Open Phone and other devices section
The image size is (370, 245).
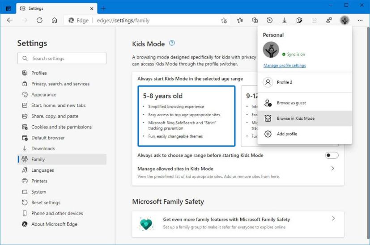62,213
